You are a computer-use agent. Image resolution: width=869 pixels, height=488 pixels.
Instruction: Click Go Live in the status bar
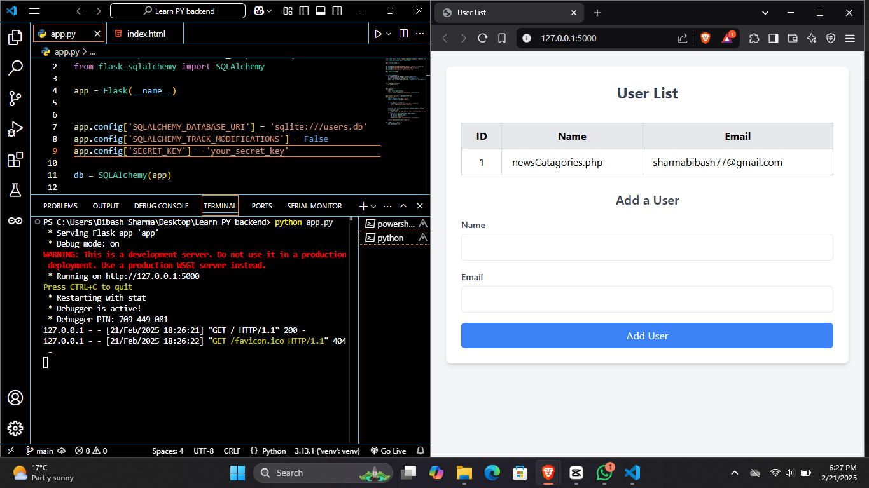388,451
